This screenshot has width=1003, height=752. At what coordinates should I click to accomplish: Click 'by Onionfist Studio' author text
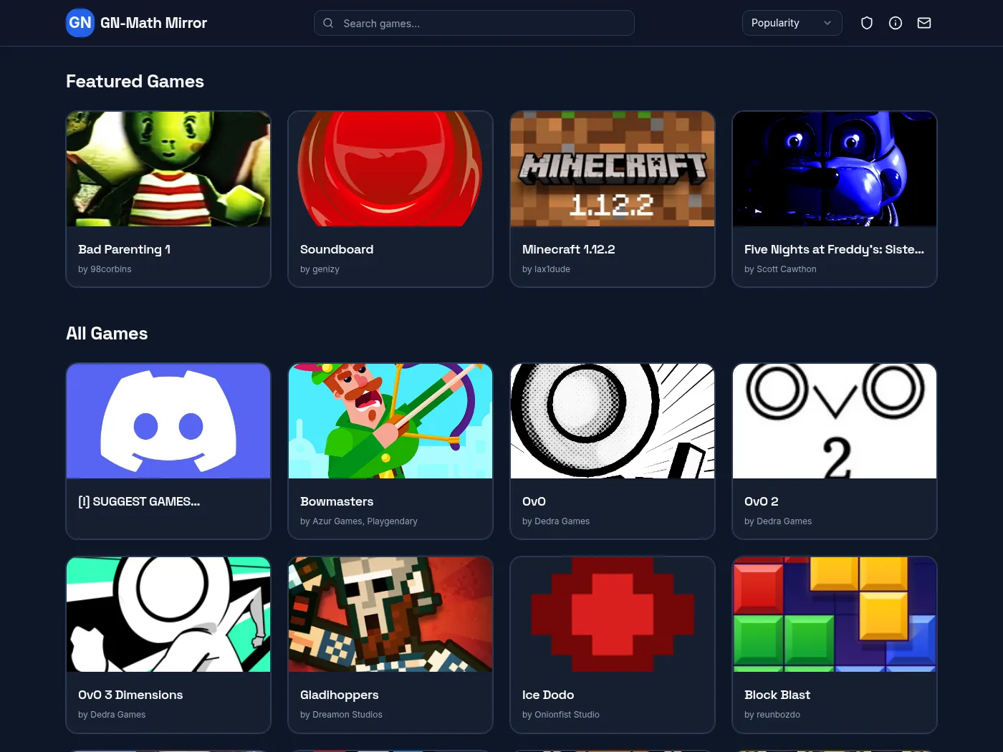click(x=561, y=715)
